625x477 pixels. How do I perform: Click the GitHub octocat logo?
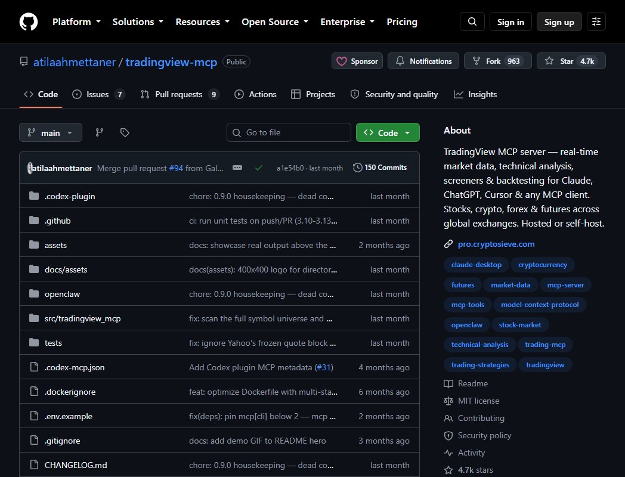tap(29, 21)
